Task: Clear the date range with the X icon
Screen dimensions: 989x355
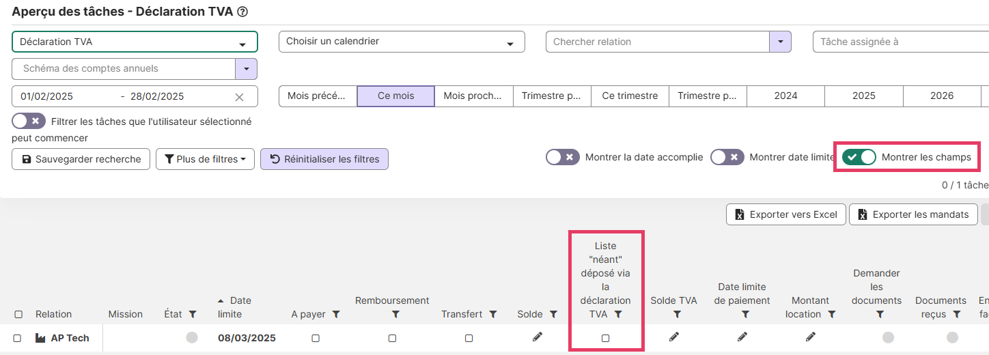Action: (239, 97)
